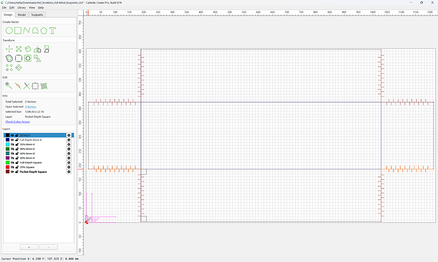Open settings gear for Full Depth Square layer

69,163
